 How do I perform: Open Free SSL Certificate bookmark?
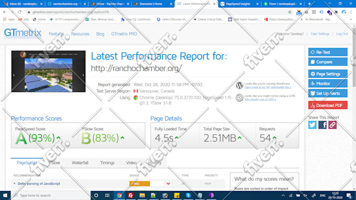coord(137,19)
